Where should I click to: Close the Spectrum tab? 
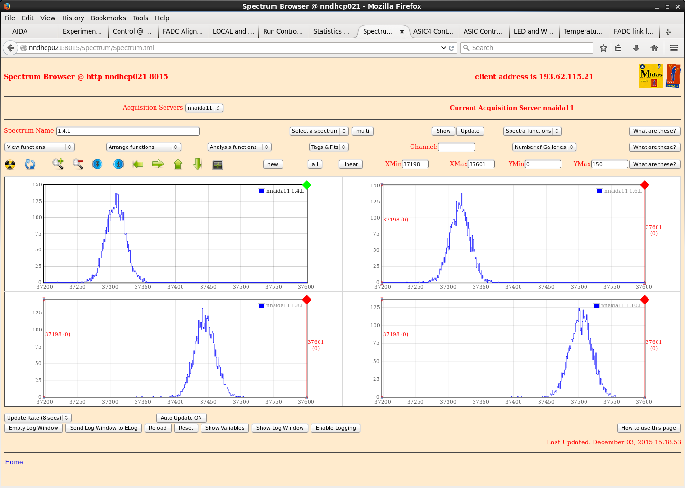pyautogui.click(x=402, y=32)
